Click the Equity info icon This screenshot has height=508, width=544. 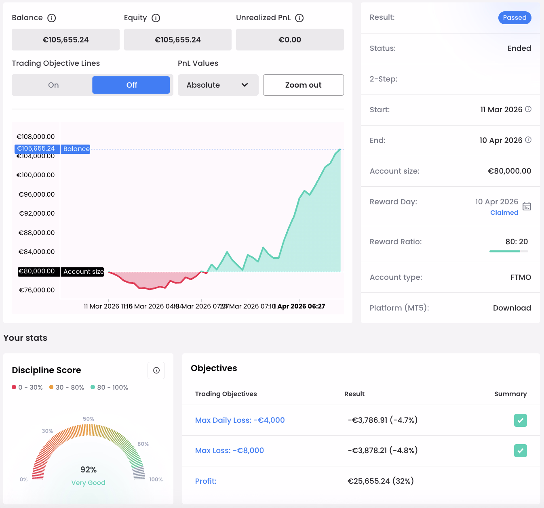tap(156, 18)
